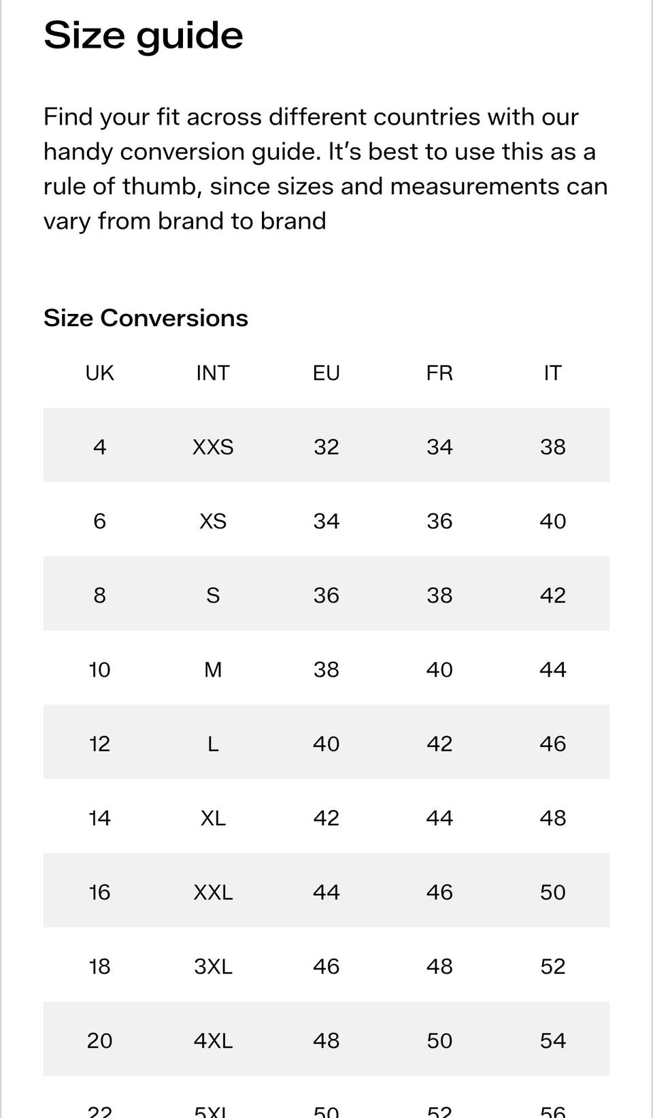Image resolution: width=653 pixels, height=1118 pixels.
Task: Select the XL international size cell
Action: [x=213, y=818]
